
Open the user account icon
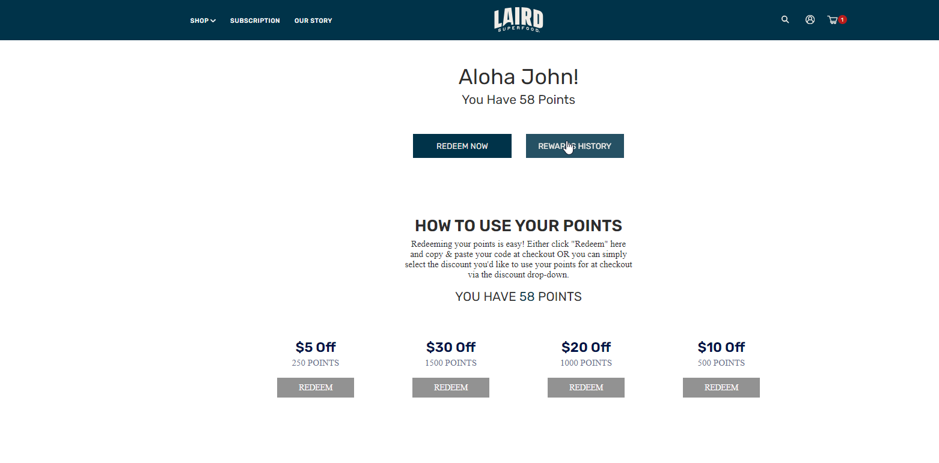tap(810, 20)
